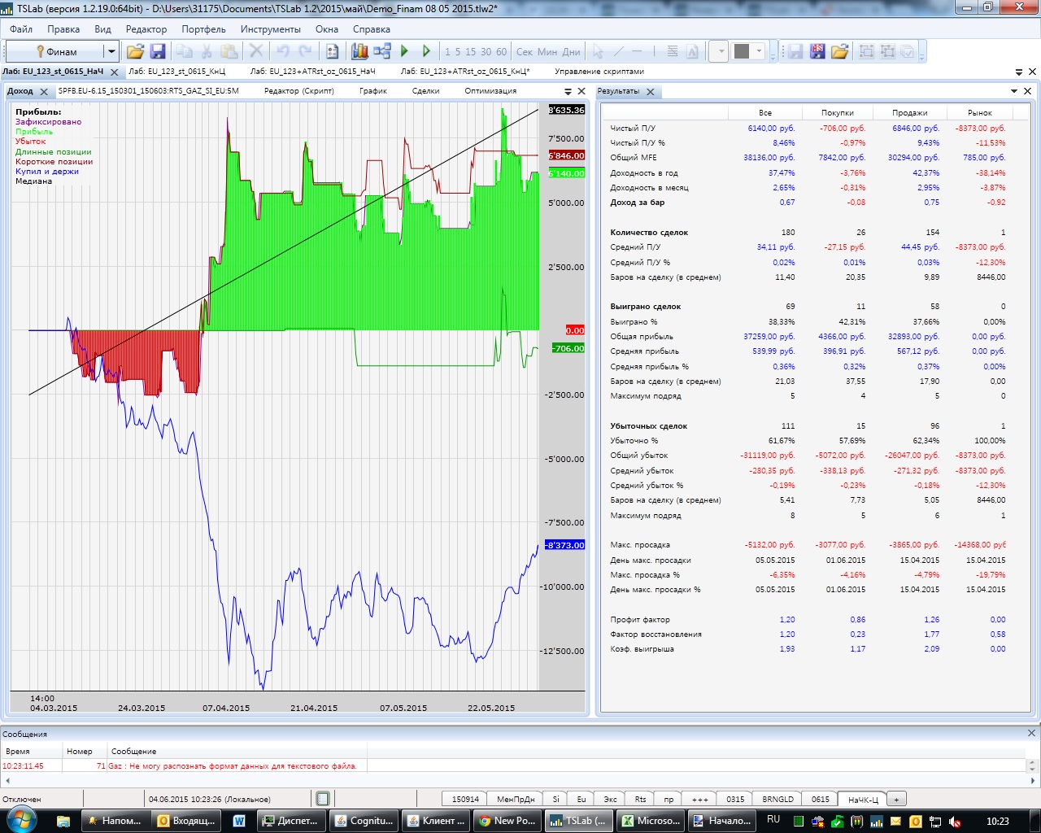Toggle the Дни interval button
This screenshot has width=1041, height=833.
click(x=572, y=51)
